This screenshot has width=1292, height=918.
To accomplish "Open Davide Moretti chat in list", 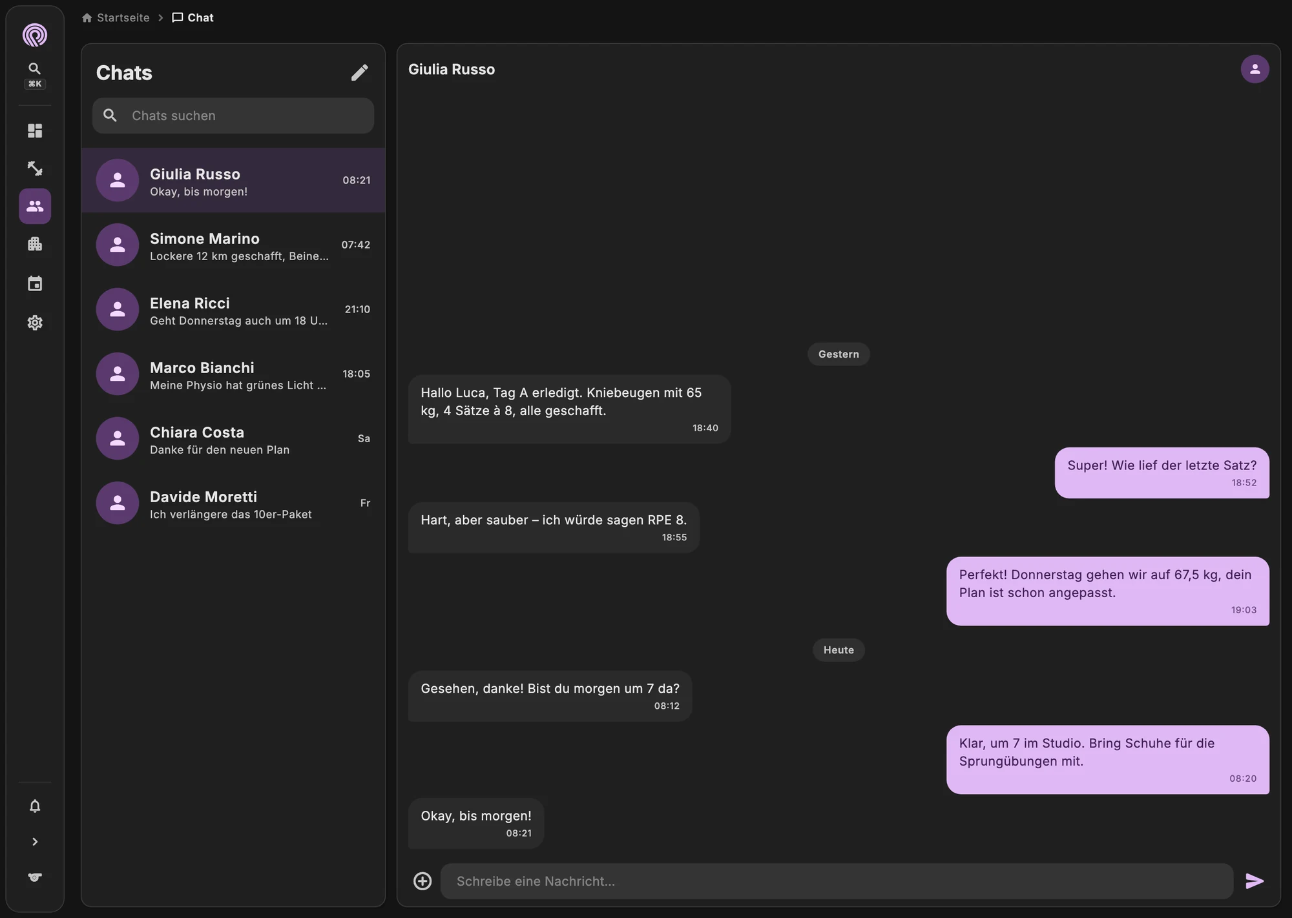I will coord(233,503).
